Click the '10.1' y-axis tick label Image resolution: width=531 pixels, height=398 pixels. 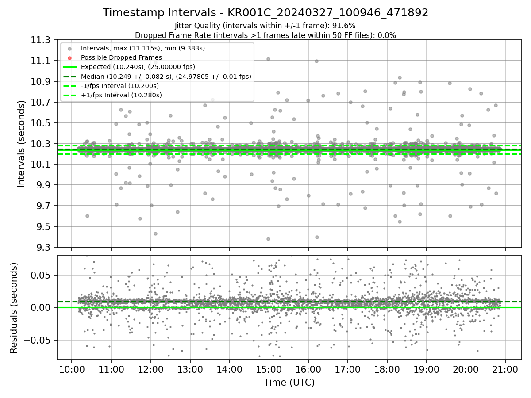click(x=41, y=165)
